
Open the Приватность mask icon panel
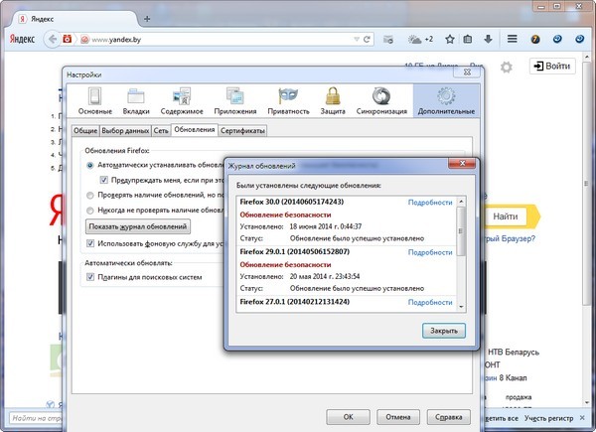click(x=288, y=100)
